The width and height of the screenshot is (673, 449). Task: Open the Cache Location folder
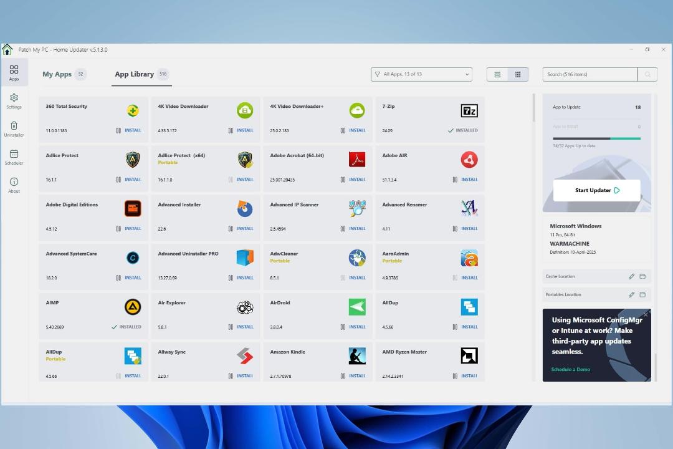coord(642,276)
